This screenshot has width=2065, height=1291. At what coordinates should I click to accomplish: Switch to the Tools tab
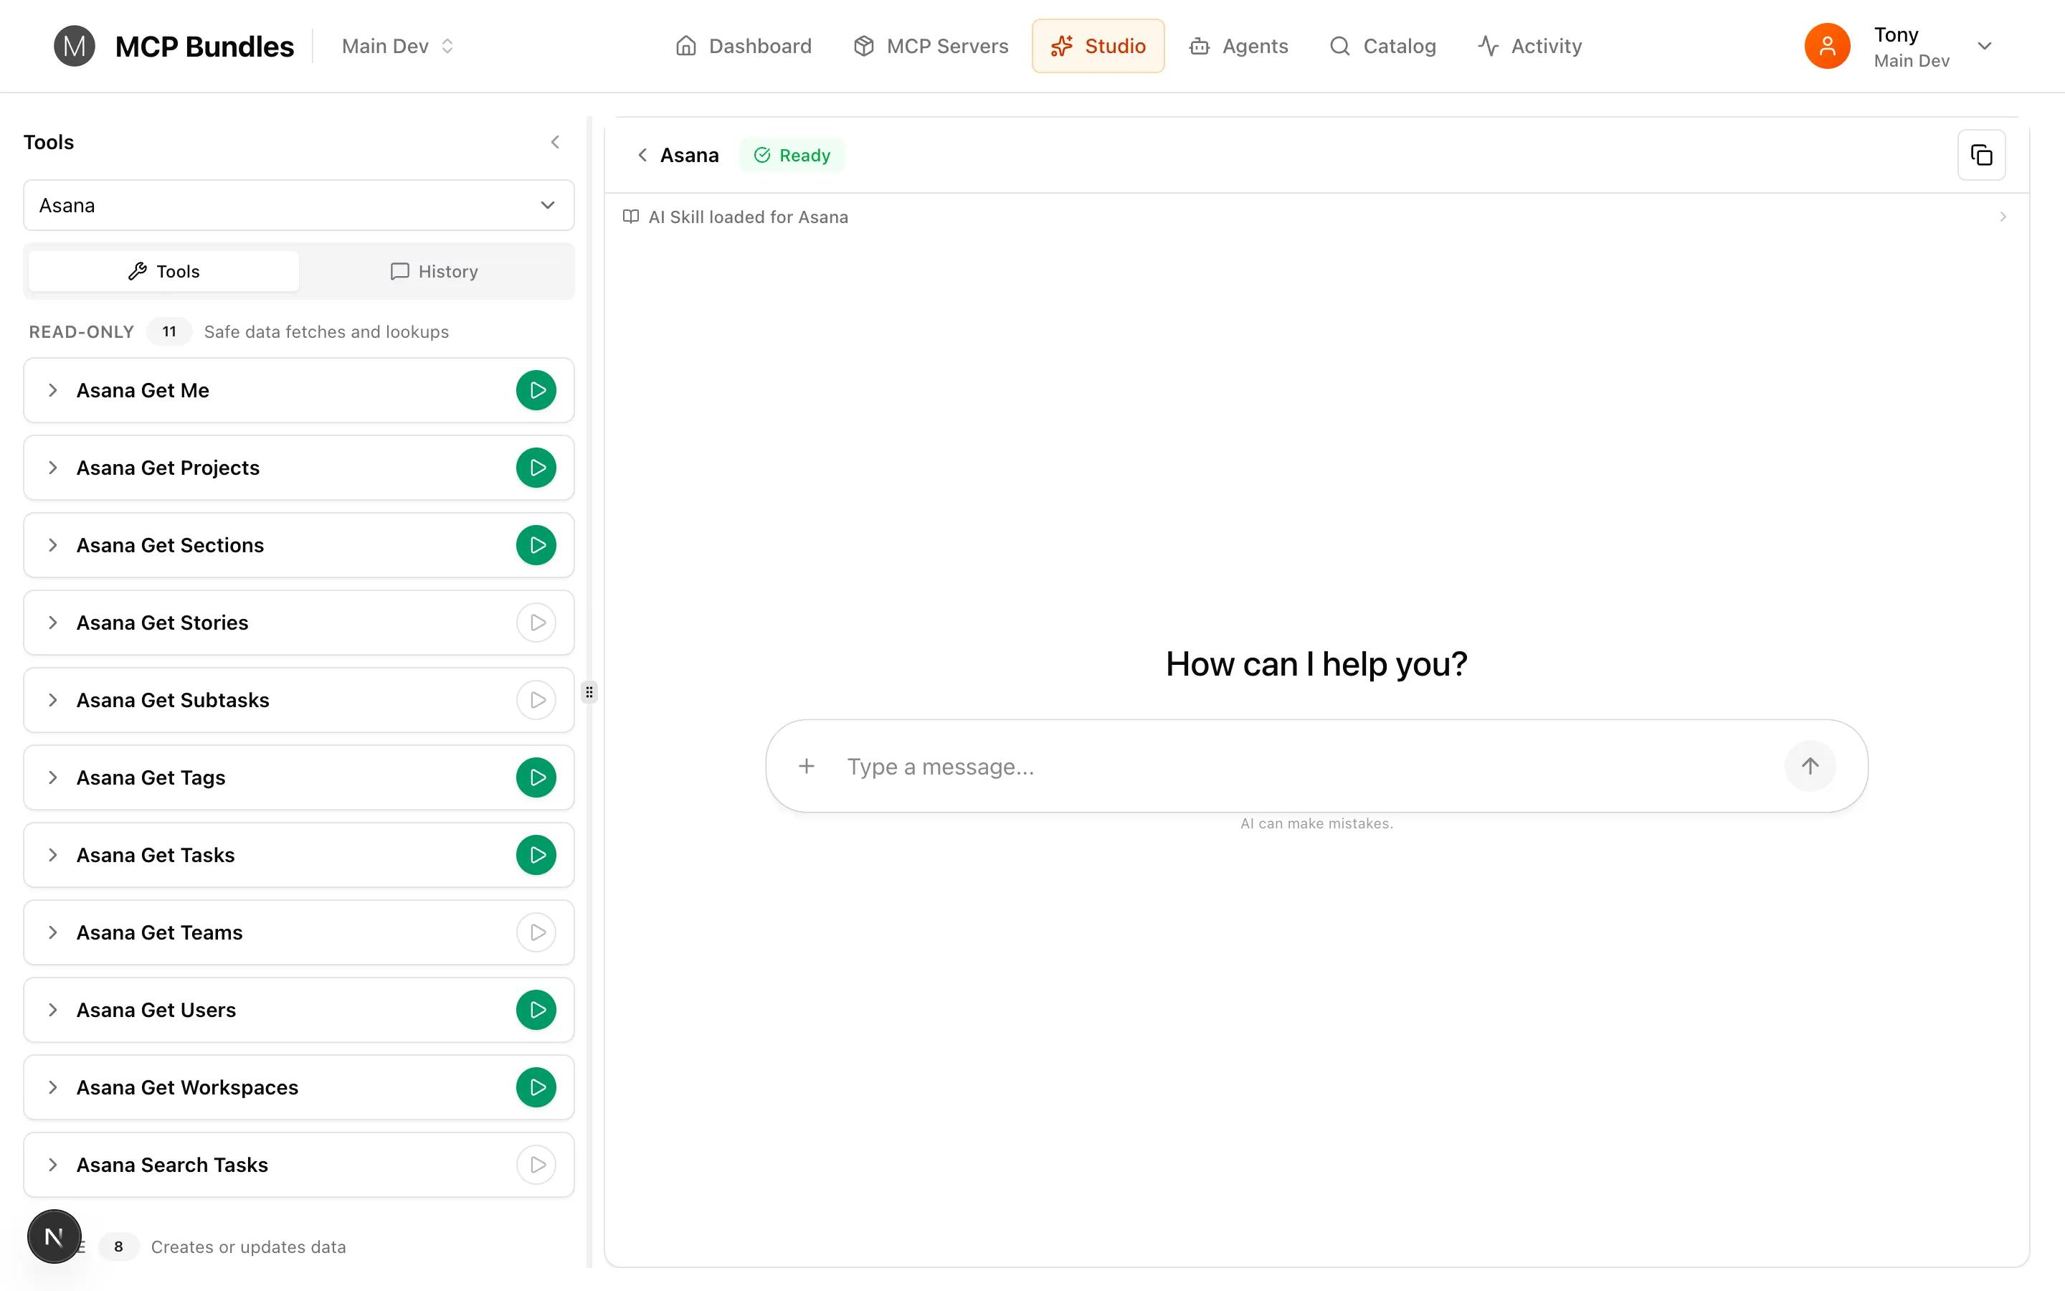point(163,272)
